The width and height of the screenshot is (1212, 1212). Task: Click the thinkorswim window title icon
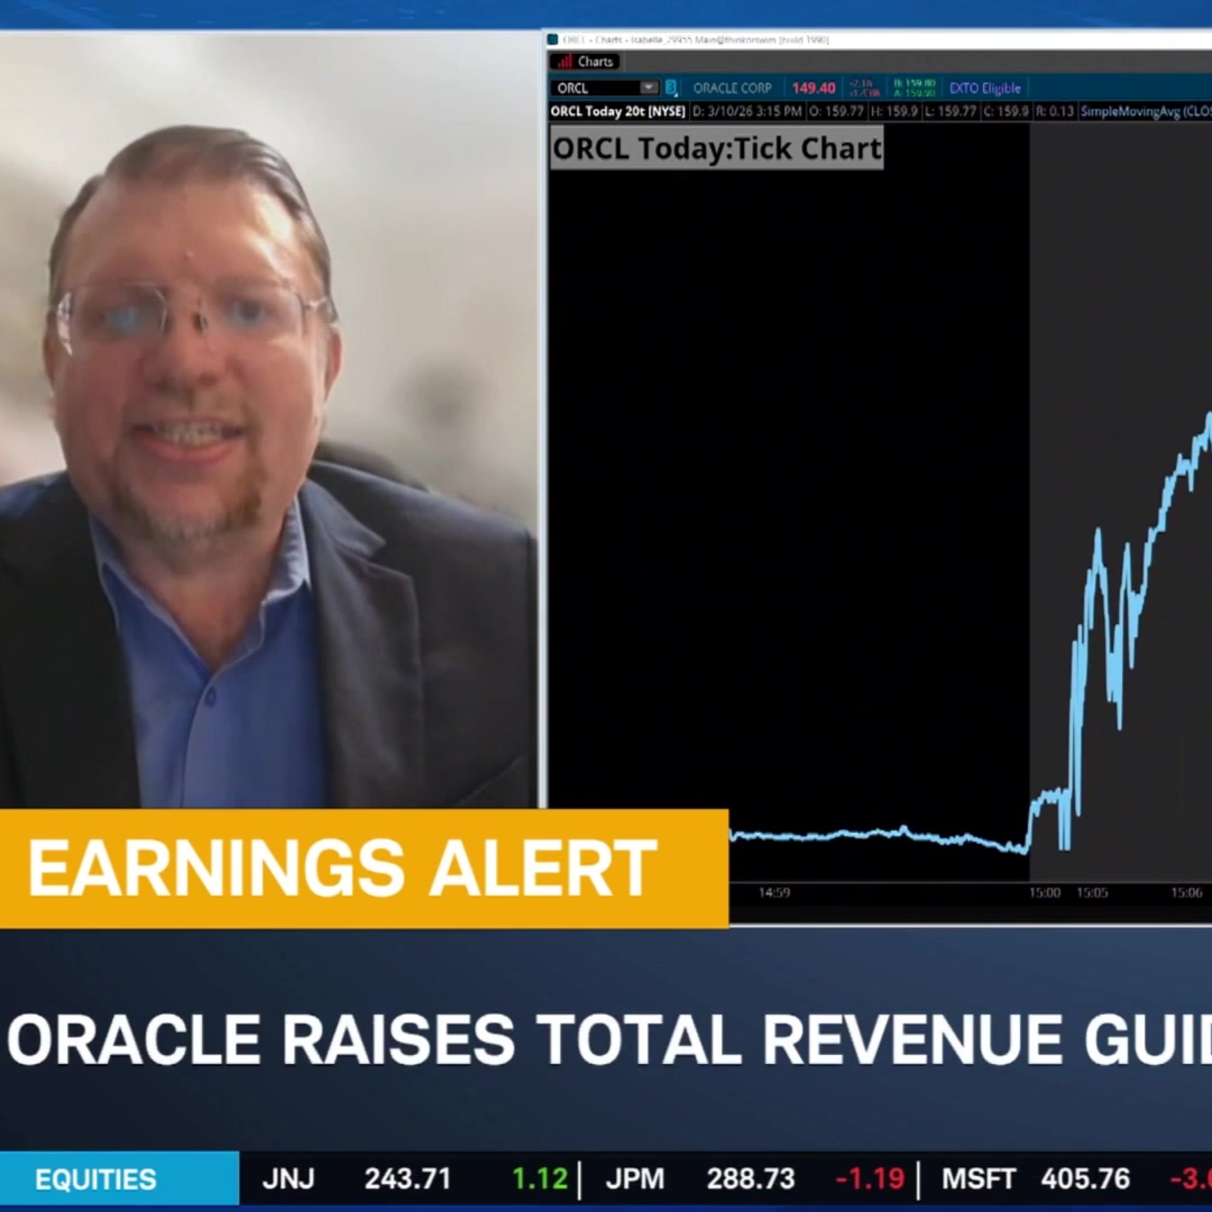(553, 40)
